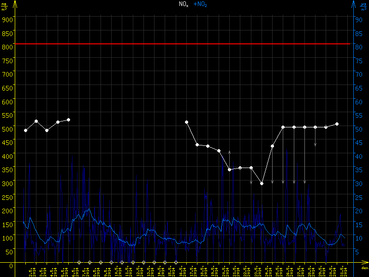Select the first white data point on left

click(x=25, y=130)
